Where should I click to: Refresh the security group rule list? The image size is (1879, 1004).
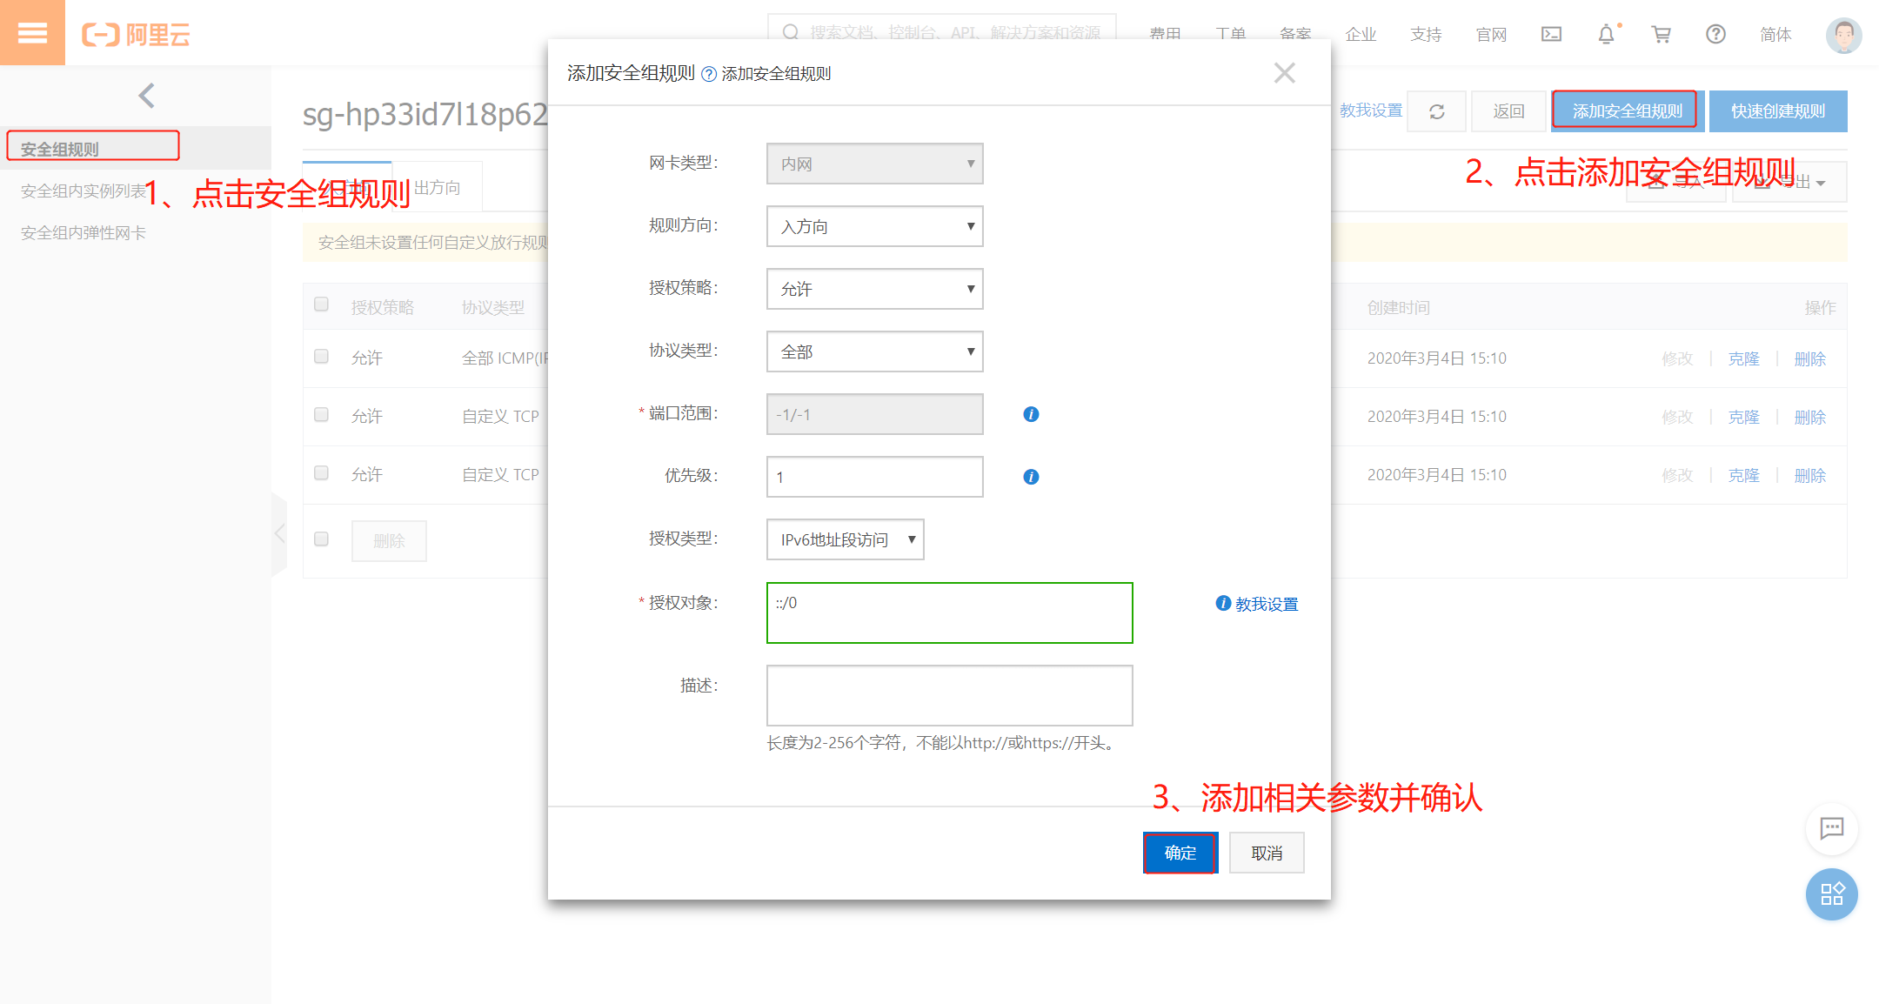coord(1436,111)
